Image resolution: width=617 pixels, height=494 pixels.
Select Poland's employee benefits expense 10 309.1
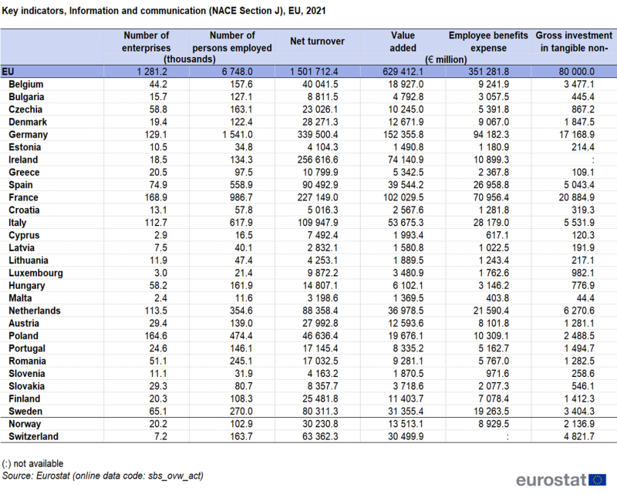(491, 336)
